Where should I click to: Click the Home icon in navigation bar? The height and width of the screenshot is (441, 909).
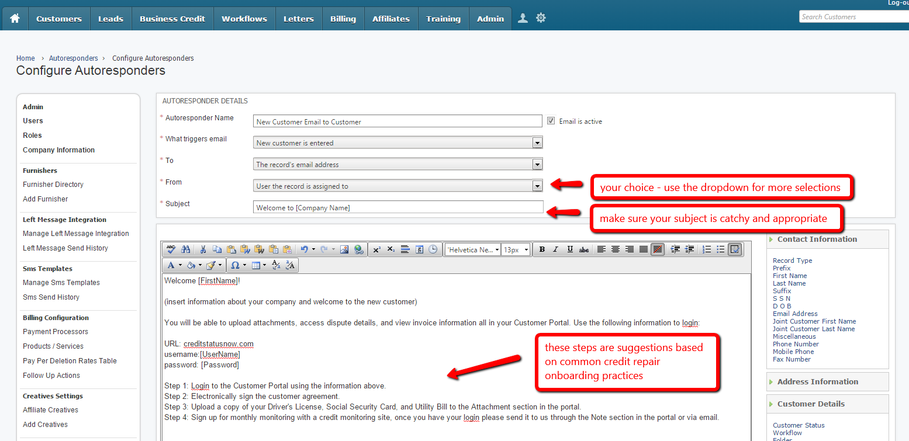click(15, 19)
